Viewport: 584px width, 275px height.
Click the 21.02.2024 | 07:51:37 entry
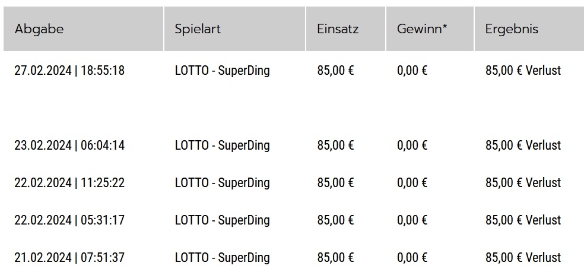(x=69, y=258)
